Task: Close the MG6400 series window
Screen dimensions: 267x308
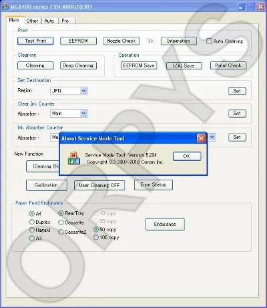Action: 260,7
